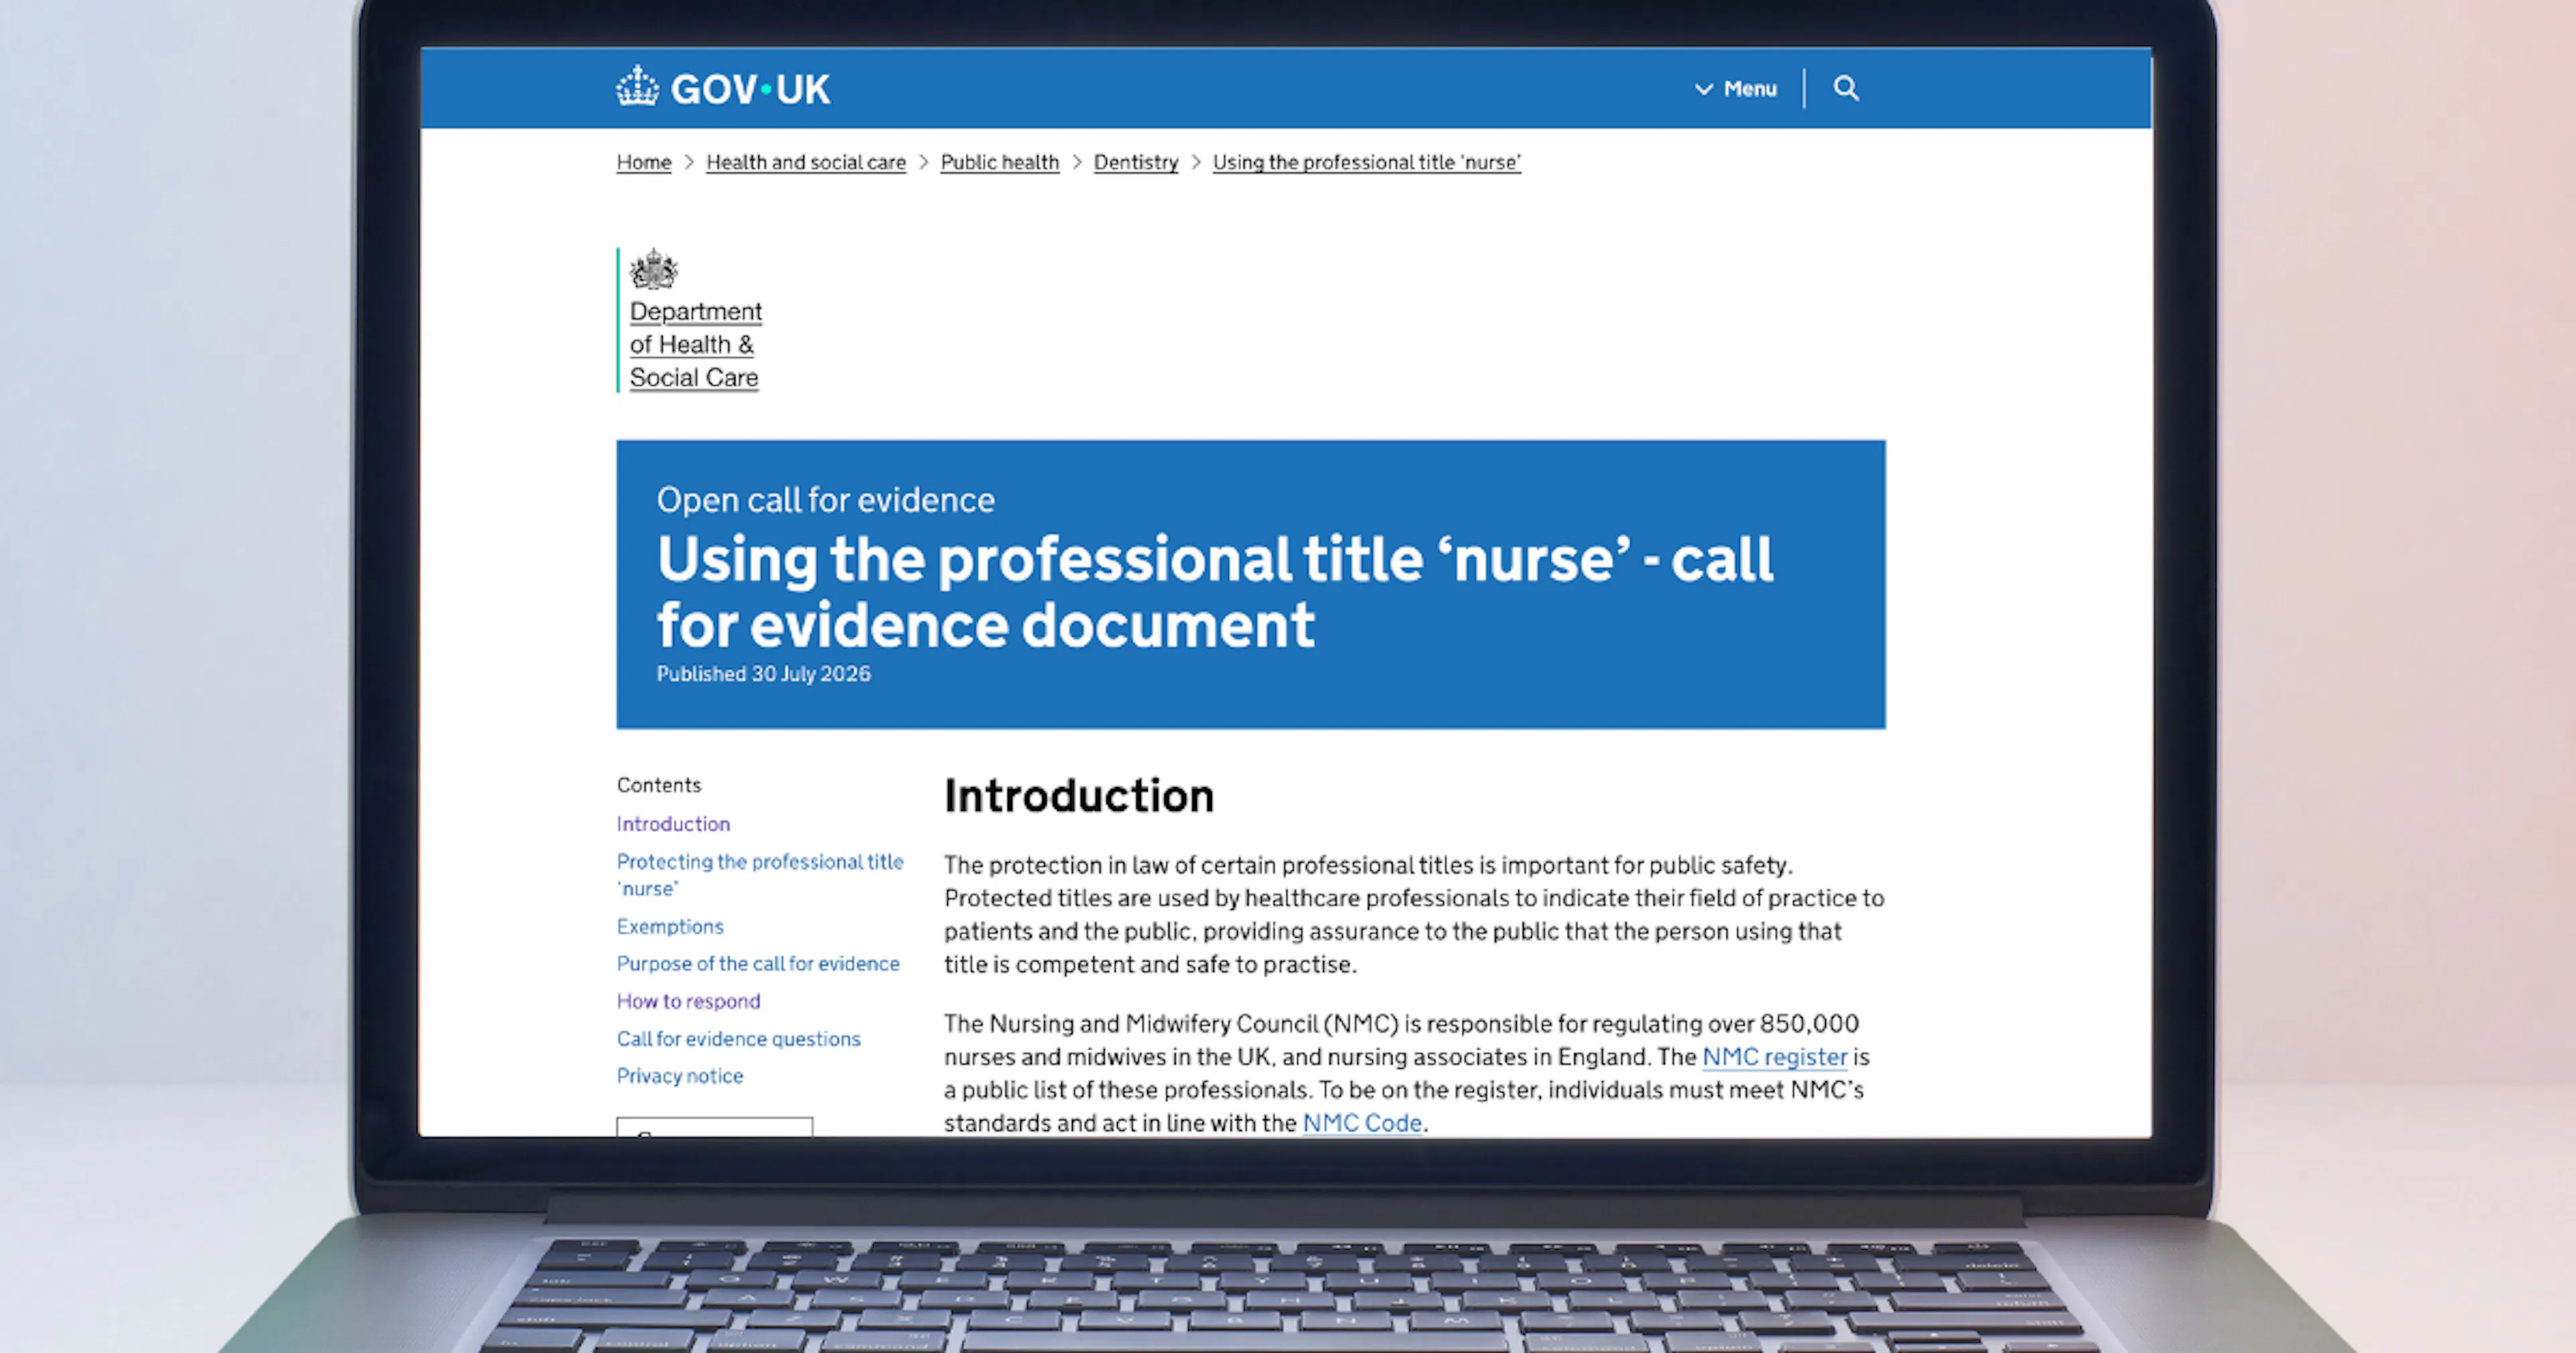
Task: Open the NMC register link
Action: pos(1775,1057)
